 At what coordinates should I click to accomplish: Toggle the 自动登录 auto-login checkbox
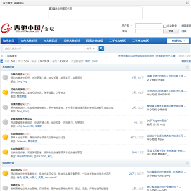[x=164, y=26]
